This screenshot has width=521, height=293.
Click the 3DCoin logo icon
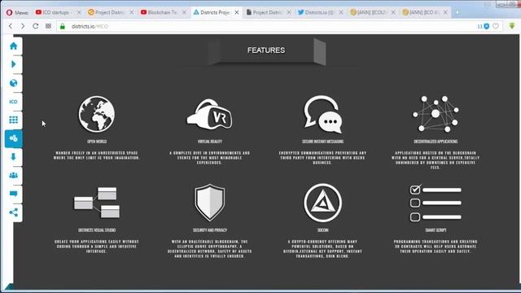pyautogui.click(x=322, y=203)
